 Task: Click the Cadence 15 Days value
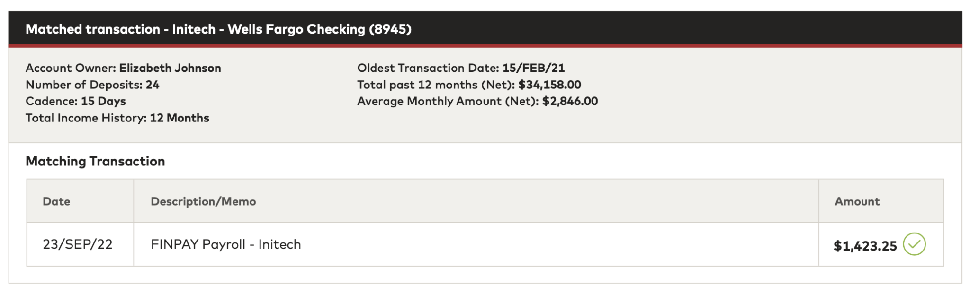103,101
